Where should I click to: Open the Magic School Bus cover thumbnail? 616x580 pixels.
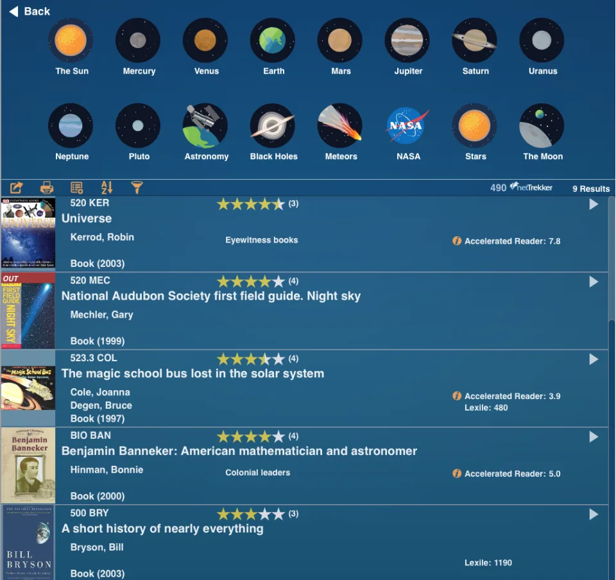click(28, 388)
